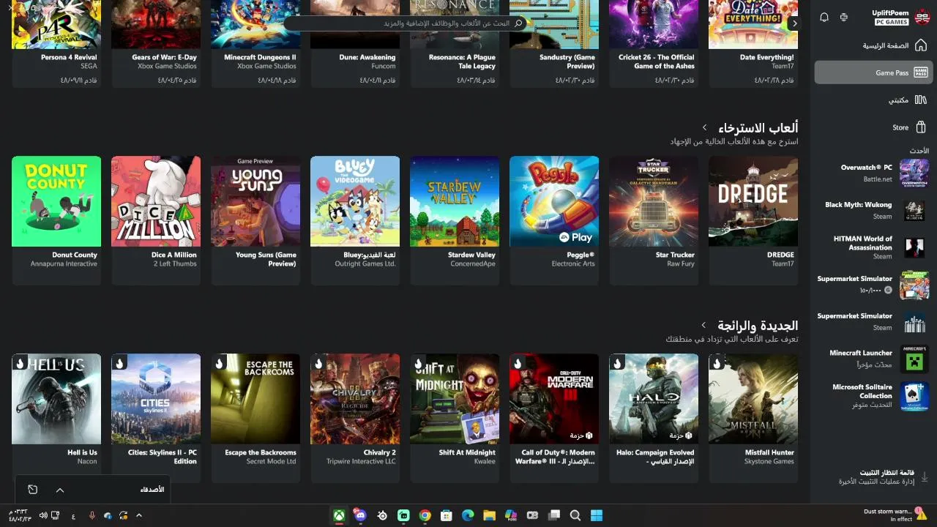
Task: Pop out the friends panel into a window
Action: [x=32, y=490]
